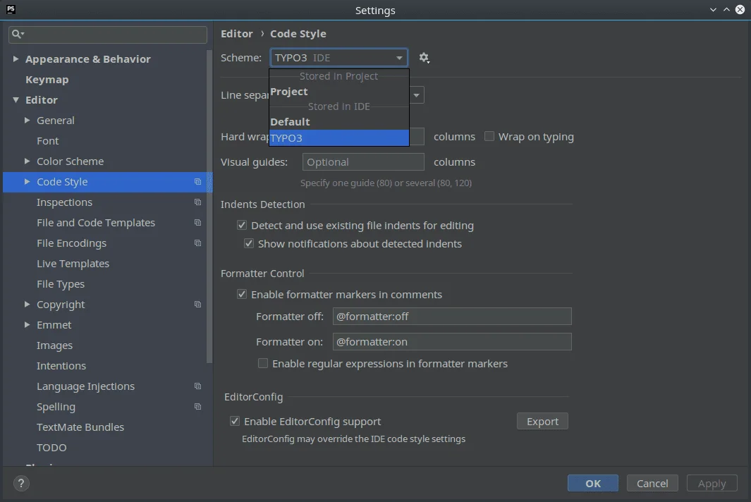Click the override icon next to Copyright

click(x=197, y=305)
